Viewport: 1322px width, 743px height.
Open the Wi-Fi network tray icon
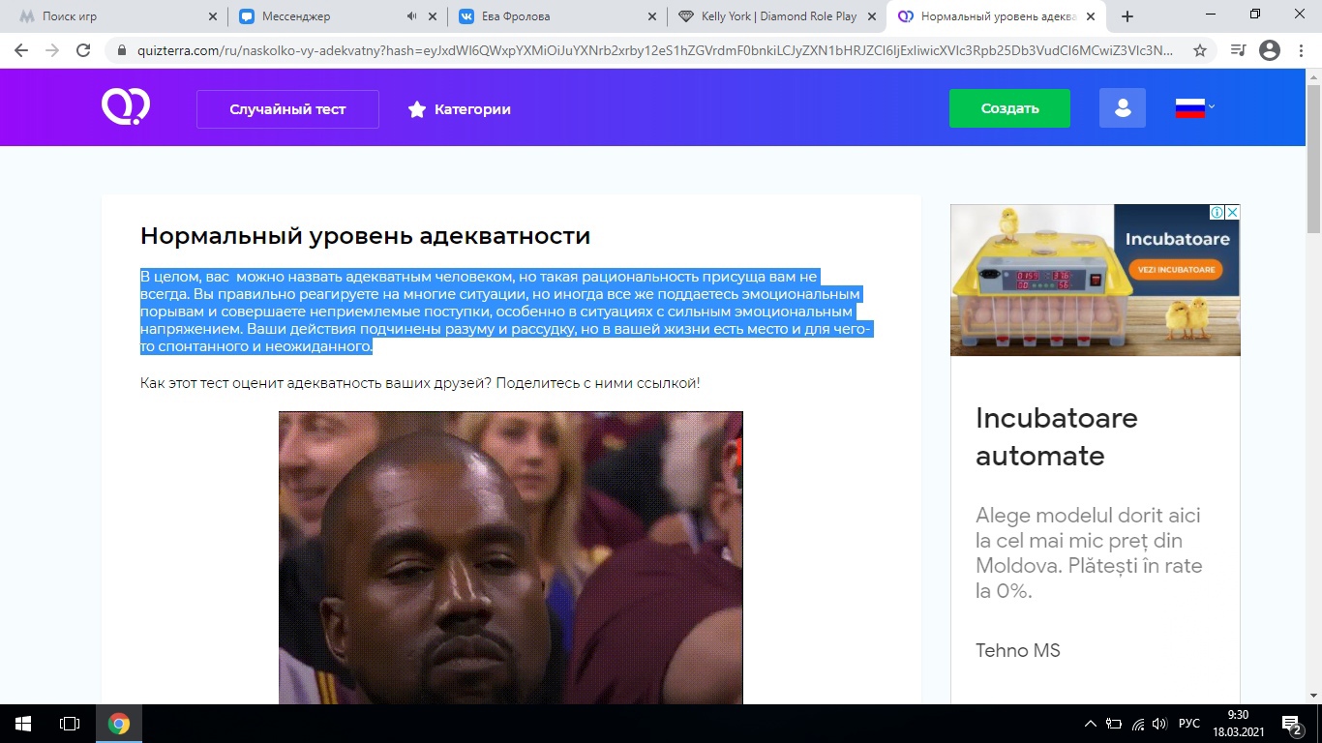pyautogui.click(x=1138, y=724)
